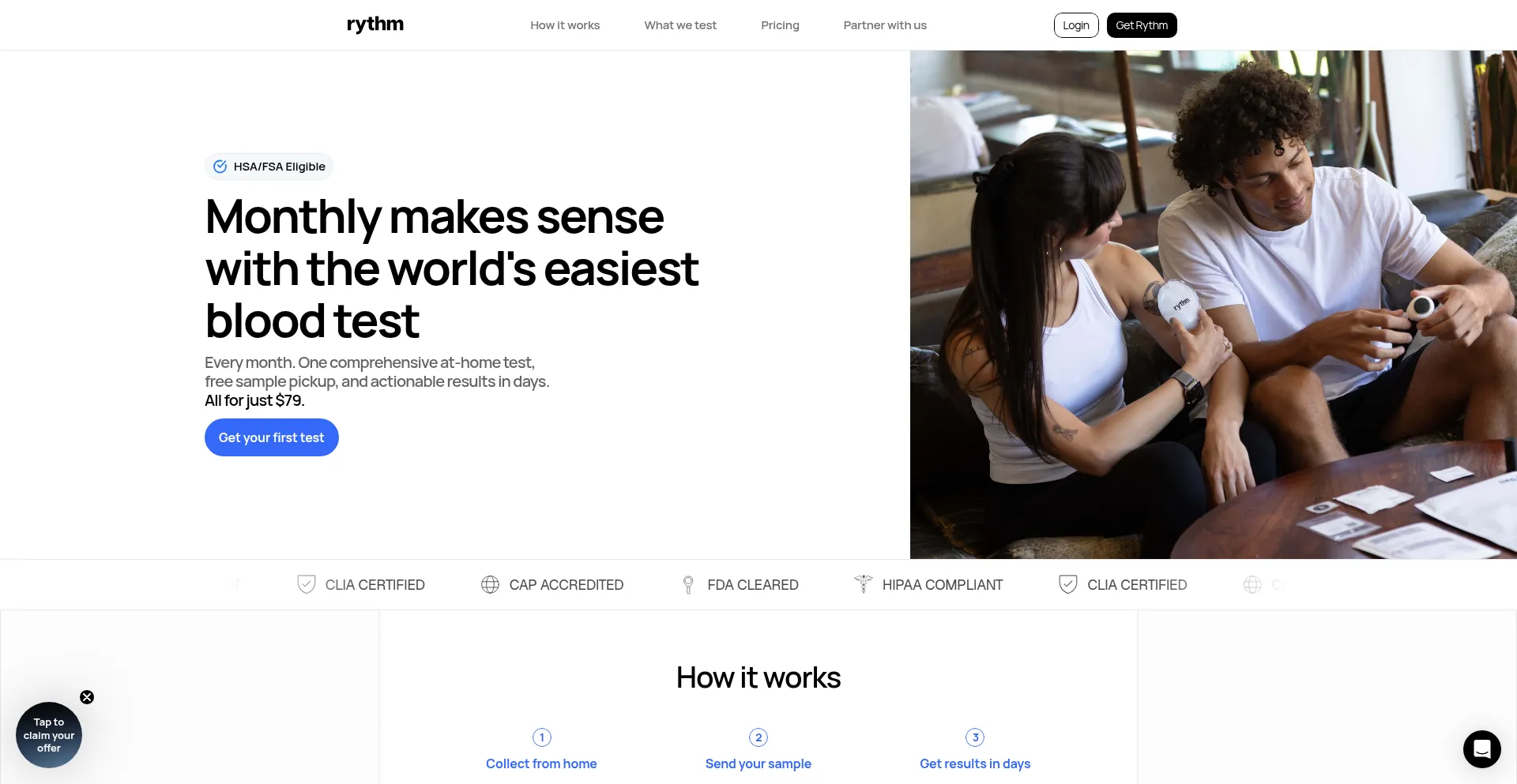
Task: Click the Login button
Action: 1076,25
